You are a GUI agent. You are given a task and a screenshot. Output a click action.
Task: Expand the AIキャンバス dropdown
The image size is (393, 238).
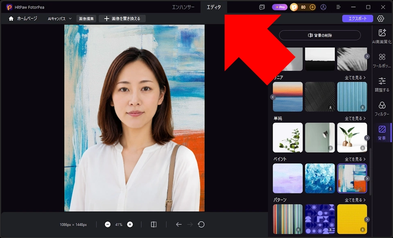click(x=60, y=18)
